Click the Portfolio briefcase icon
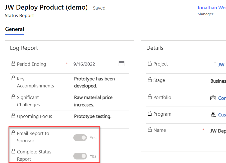The width and height of the screenshot is (226, 163). [213, 98]
